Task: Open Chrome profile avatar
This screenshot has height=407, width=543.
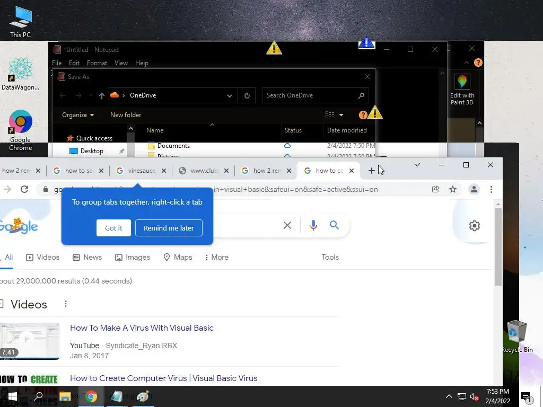Action: click(x=474, y=189)
